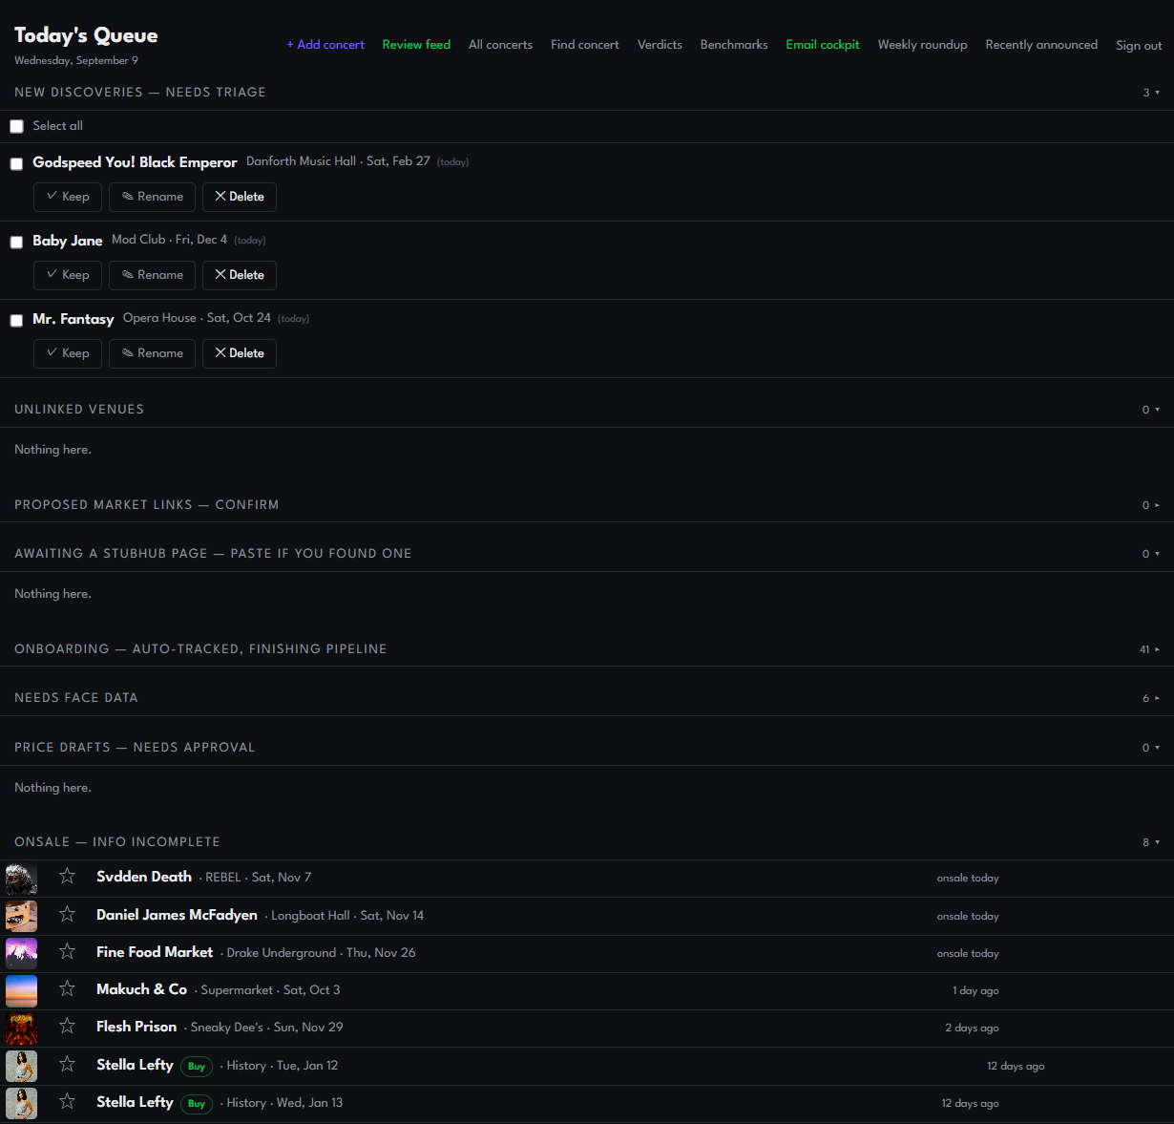Open Fine Food Market concert title
The height and width of the screenshot is (1124, 1174).
pyautogui.click(x=155, y=952)
